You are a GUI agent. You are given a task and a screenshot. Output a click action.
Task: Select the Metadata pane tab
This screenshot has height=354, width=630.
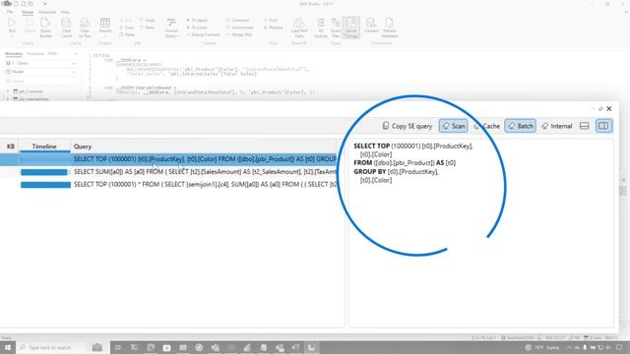[x=14, y=53]
